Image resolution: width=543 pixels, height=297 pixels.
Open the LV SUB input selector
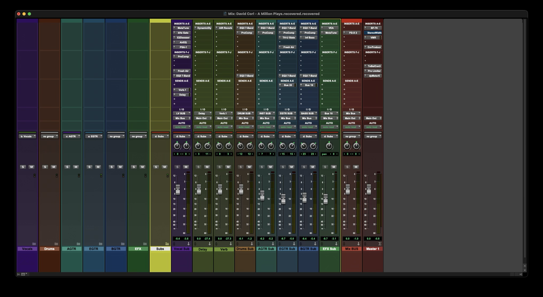pyautogui.click(x=182, y=114)
